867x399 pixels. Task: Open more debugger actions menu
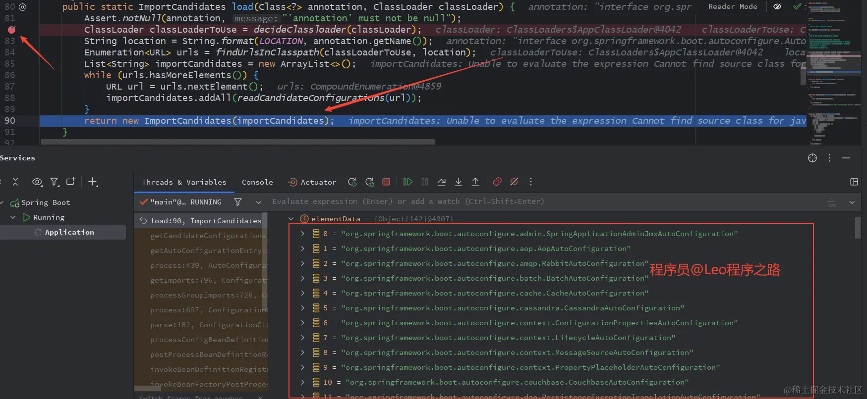coord(531,182)
